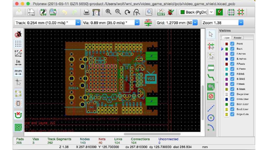Disable the B.Mask layer checkbox
The image size is (268, 150).
pos(232,89)
